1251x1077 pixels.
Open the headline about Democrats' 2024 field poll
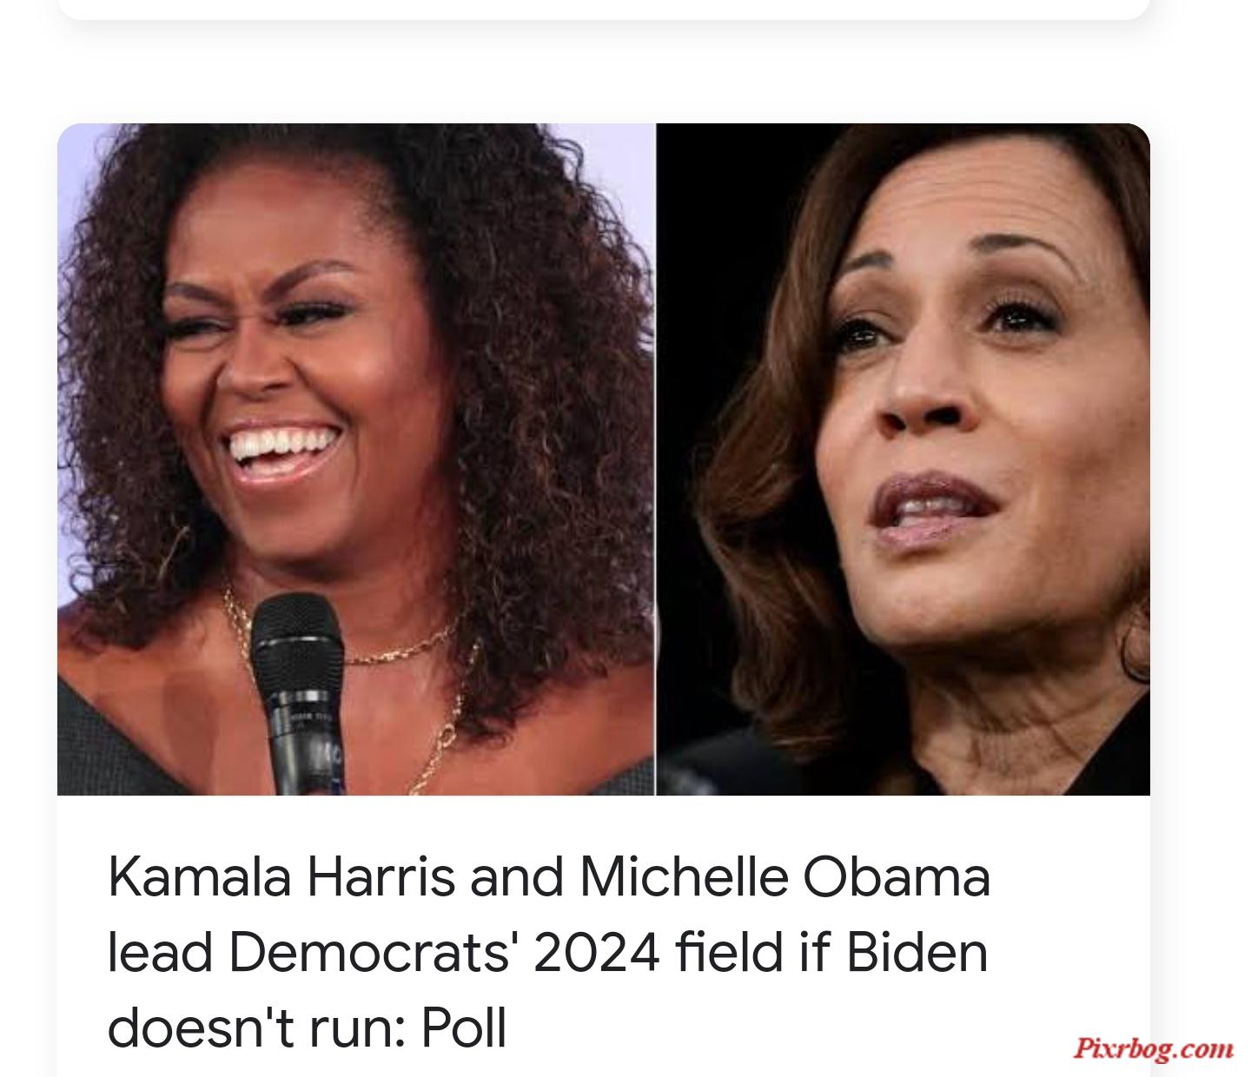(549, 952)
